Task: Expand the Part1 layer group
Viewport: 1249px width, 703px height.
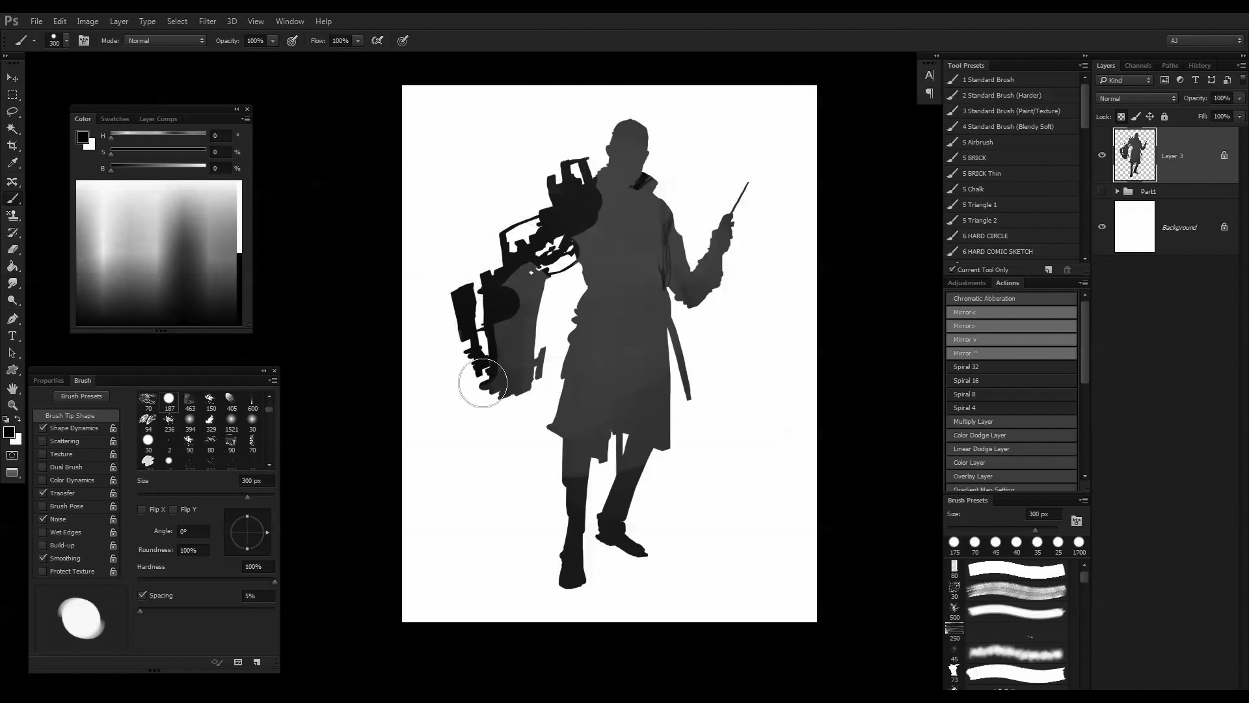Action: [x=1117, y=191]
